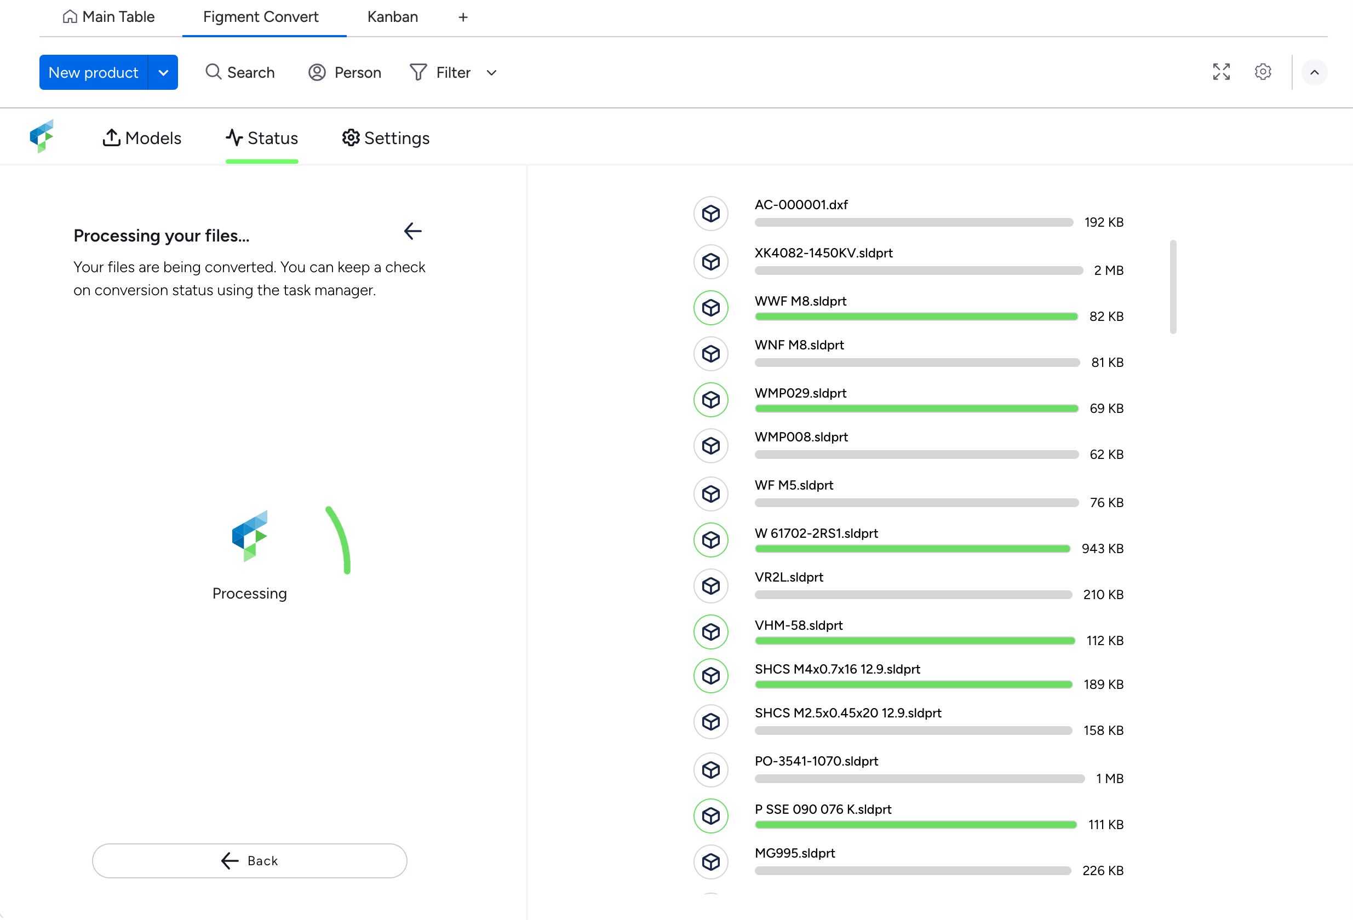Click cube icon for WWF M8.sldprt
The height and width of the screenshot is (920, 1353).
pyautogui.click(x=710, y=308)
